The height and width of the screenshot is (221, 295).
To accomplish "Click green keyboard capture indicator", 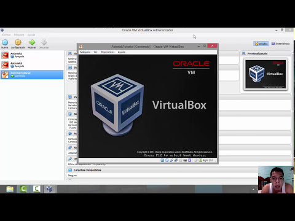I will [x=200, y=160].
